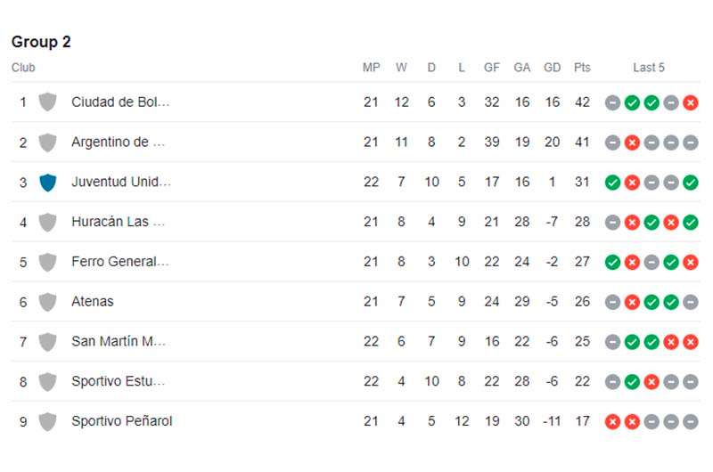Click the blue Juventud Unida club crest

pos(48,183)
